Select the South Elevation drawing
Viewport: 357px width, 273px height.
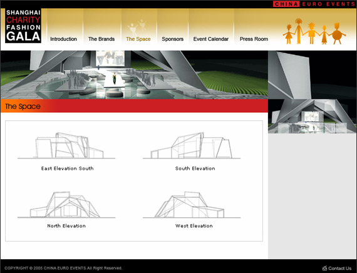[192, 145]
